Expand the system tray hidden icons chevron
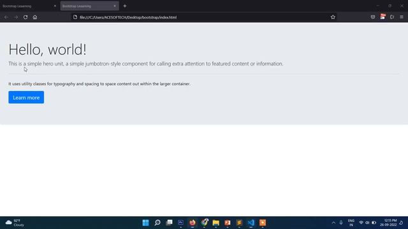This screenshot has width=408, height=229. 333,223
